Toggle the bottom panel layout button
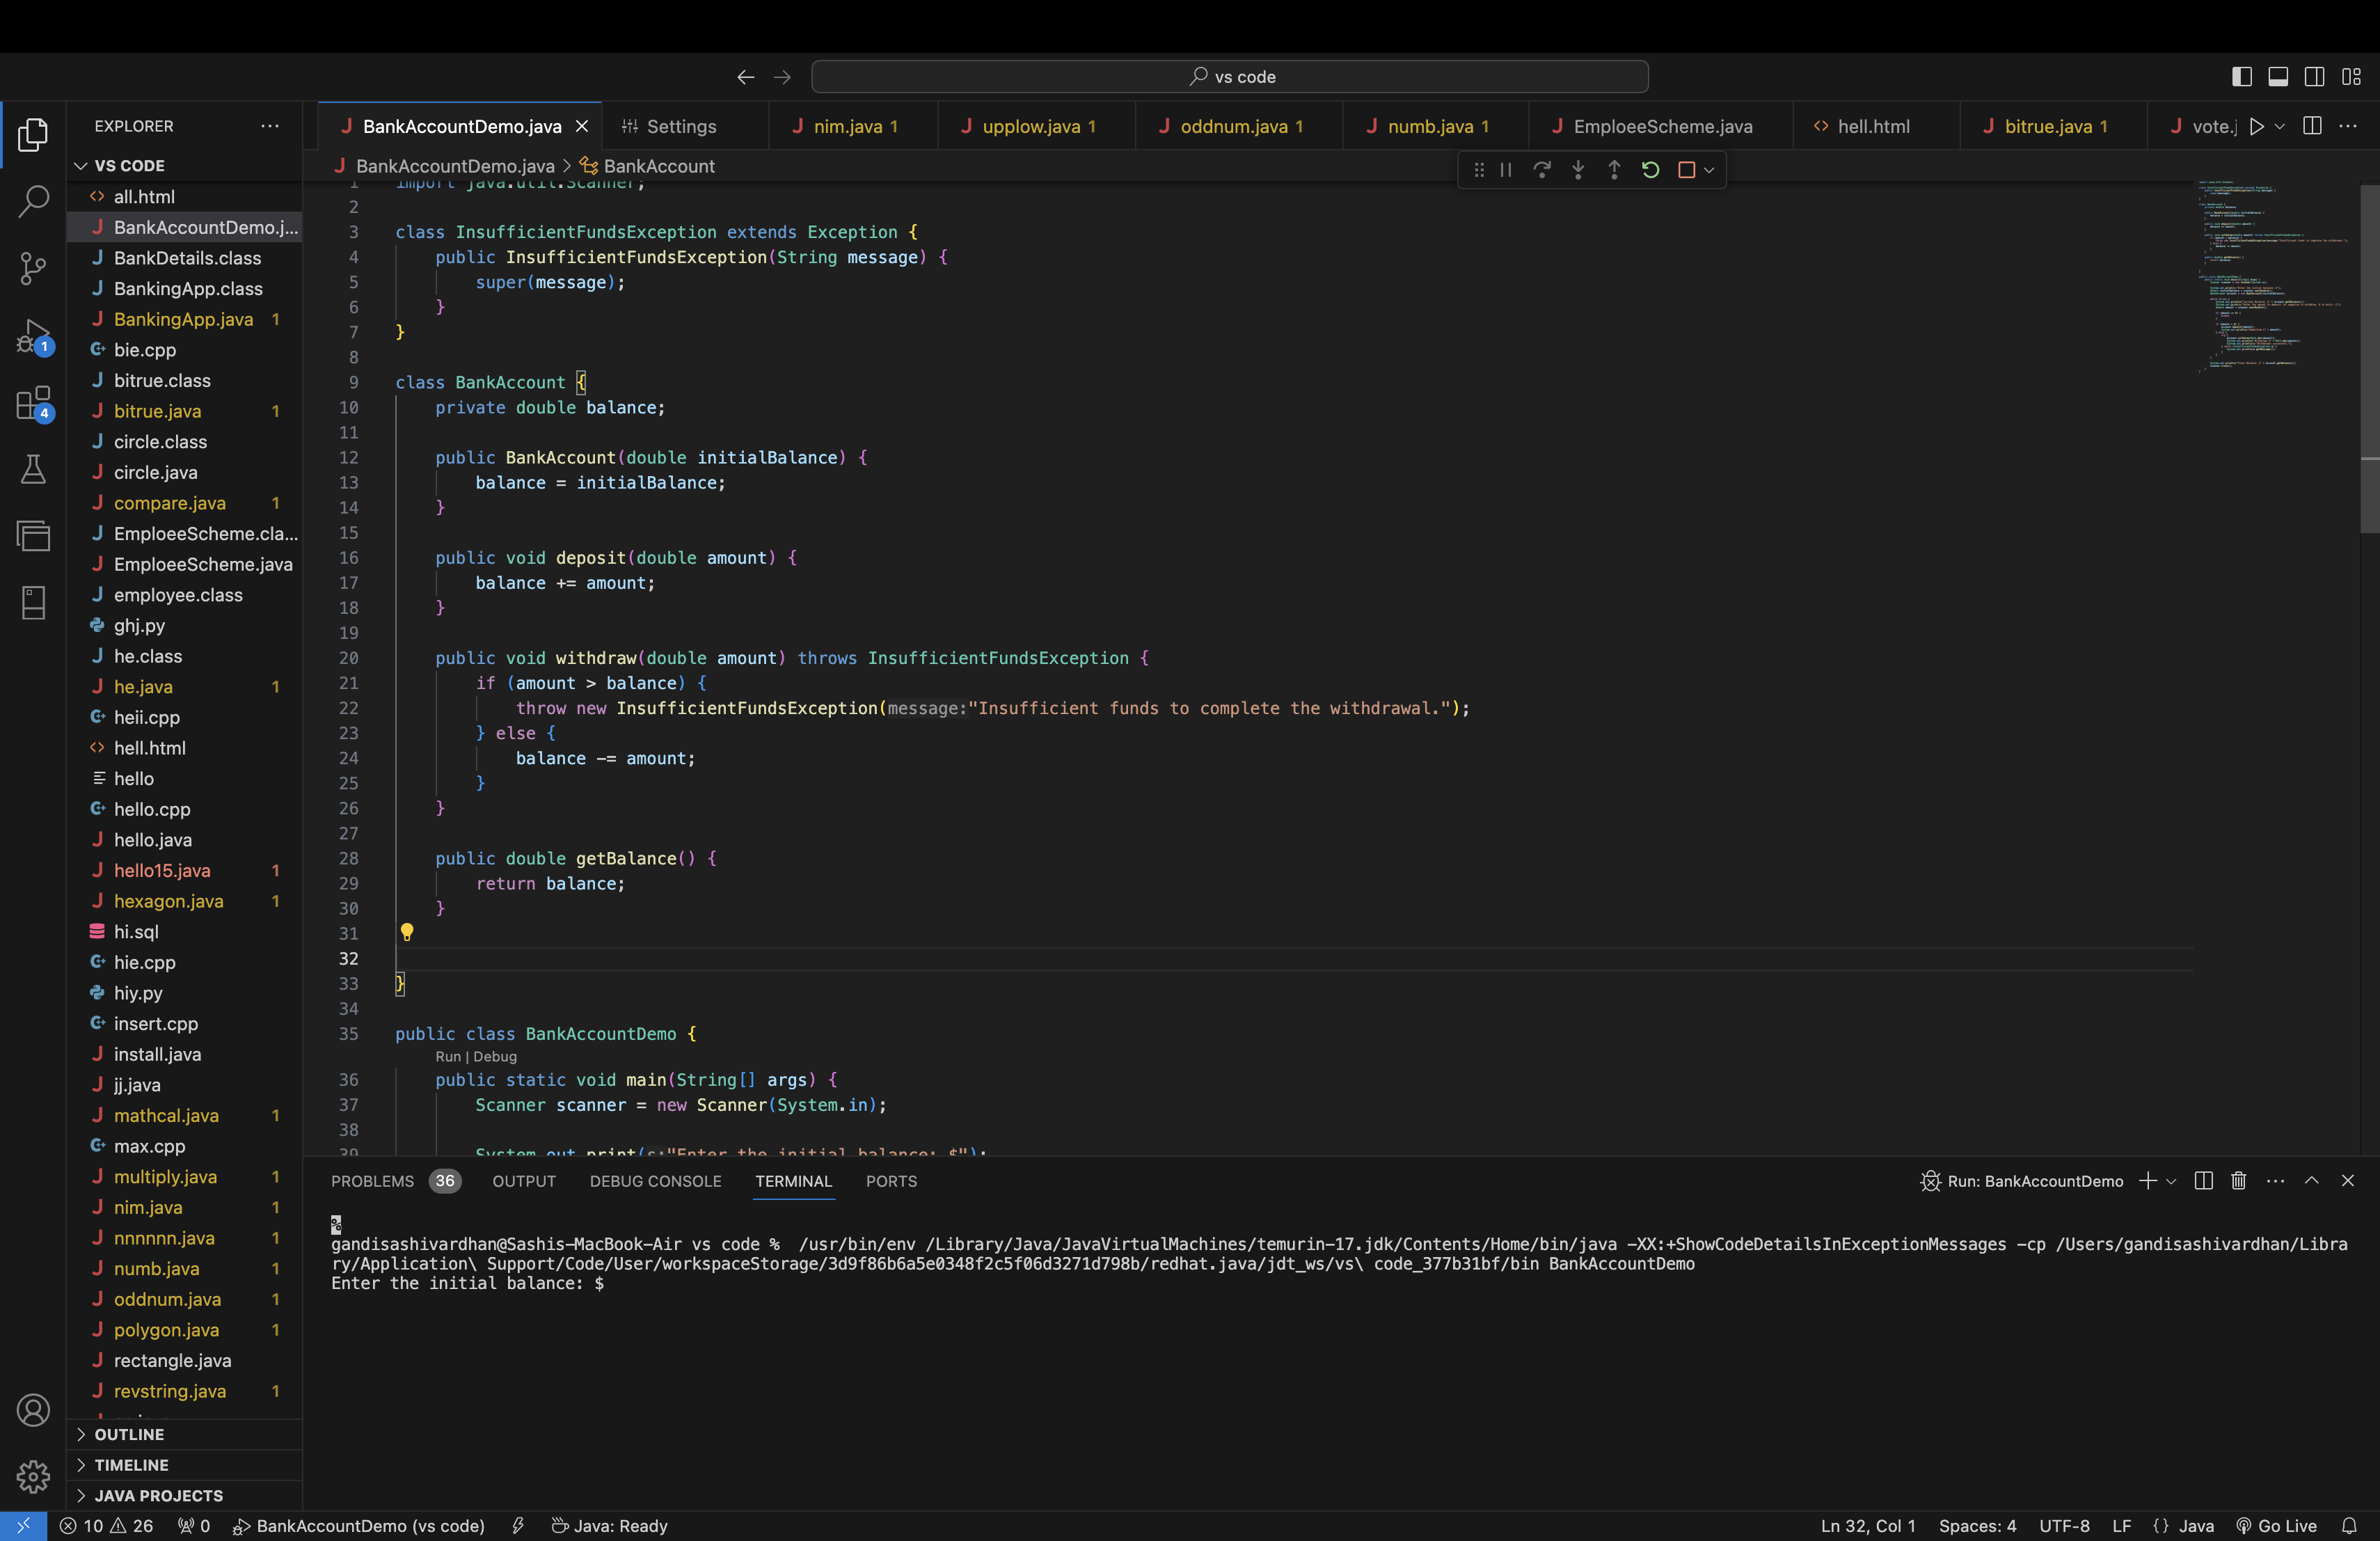The height and width of the screenshot is (1541, 2380). [x=2278, y=77]
